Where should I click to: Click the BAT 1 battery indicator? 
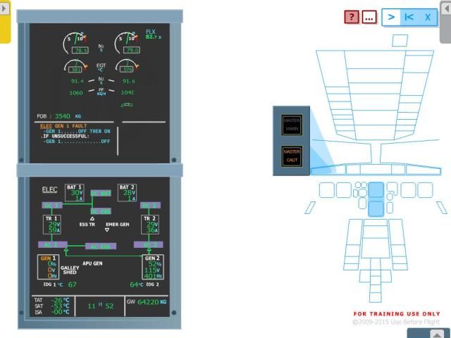[x=75, y=193]
